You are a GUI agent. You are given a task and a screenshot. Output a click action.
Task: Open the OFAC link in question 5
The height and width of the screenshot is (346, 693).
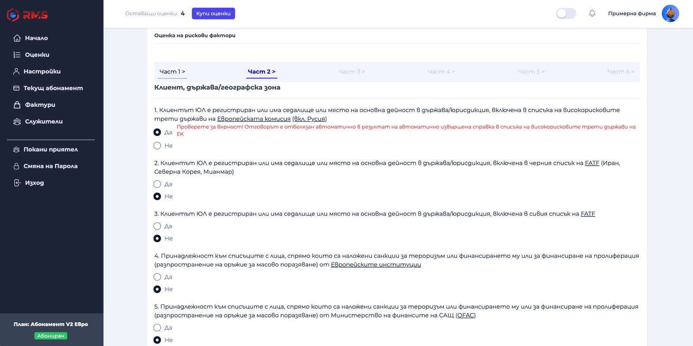465,315
